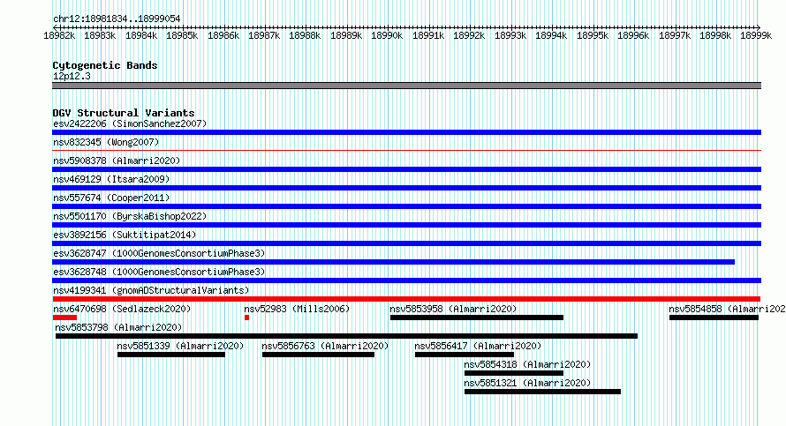Click the nsv6470698 (Sedlazeck2020) label
786x426 pixels.
pyautogui.click(x=122, y=309)
